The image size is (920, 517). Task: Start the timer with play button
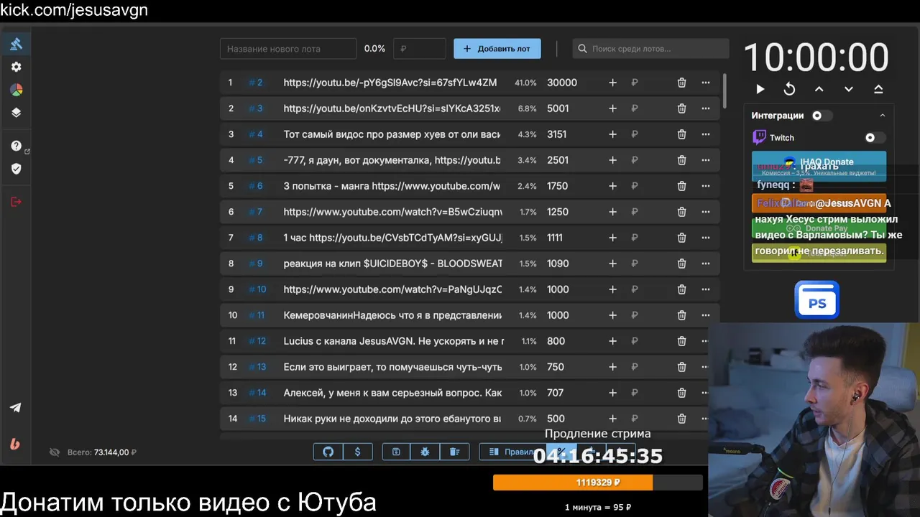pyautogui.click(x=760, y=89)
